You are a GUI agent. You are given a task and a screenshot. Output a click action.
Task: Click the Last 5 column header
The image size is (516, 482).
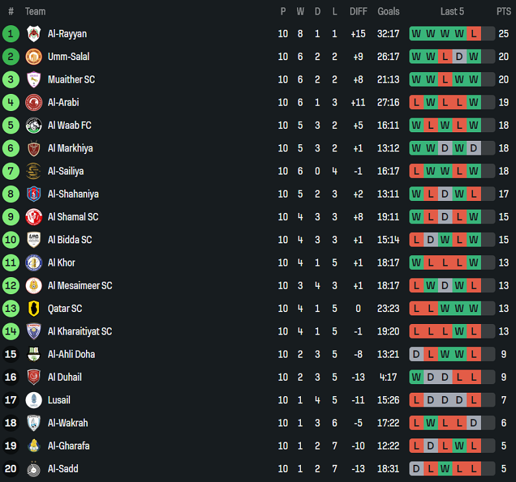(452, 11)
